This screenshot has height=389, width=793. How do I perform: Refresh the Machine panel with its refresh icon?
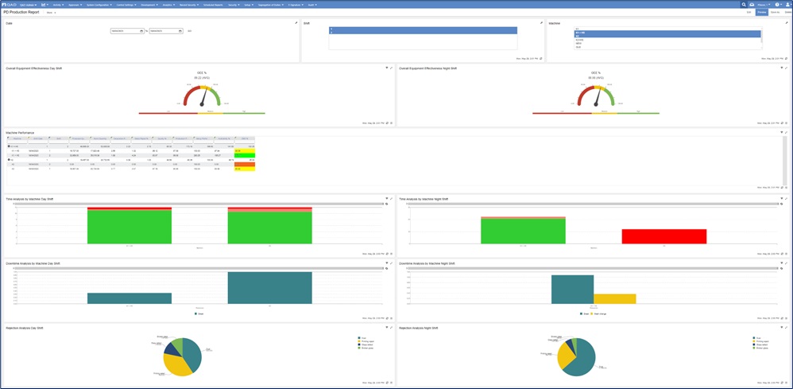(787, 59)
